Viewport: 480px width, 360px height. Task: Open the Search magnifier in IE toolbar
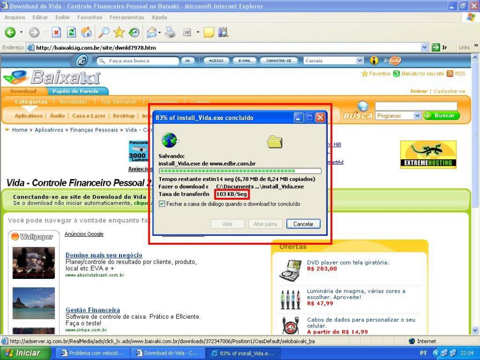click(x=104, y=32)
